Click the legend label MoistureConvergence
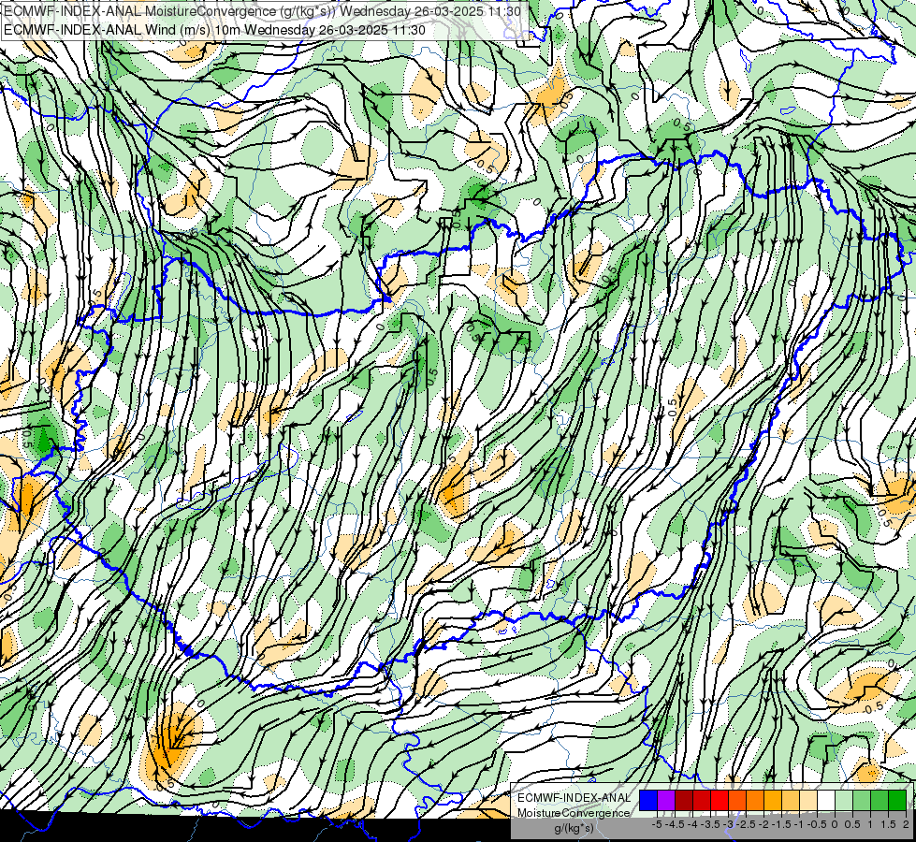This screenshot has width=916, height=842. pos(574,813)
